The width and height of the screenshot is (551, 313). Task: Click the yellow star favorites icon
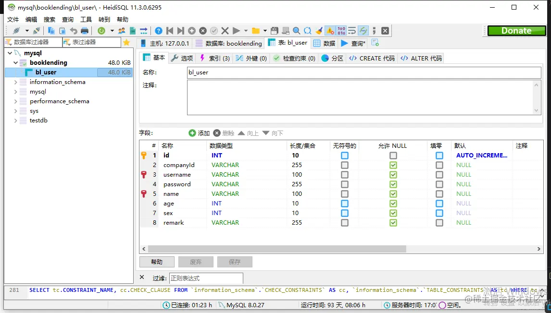(x=126, y=42)
